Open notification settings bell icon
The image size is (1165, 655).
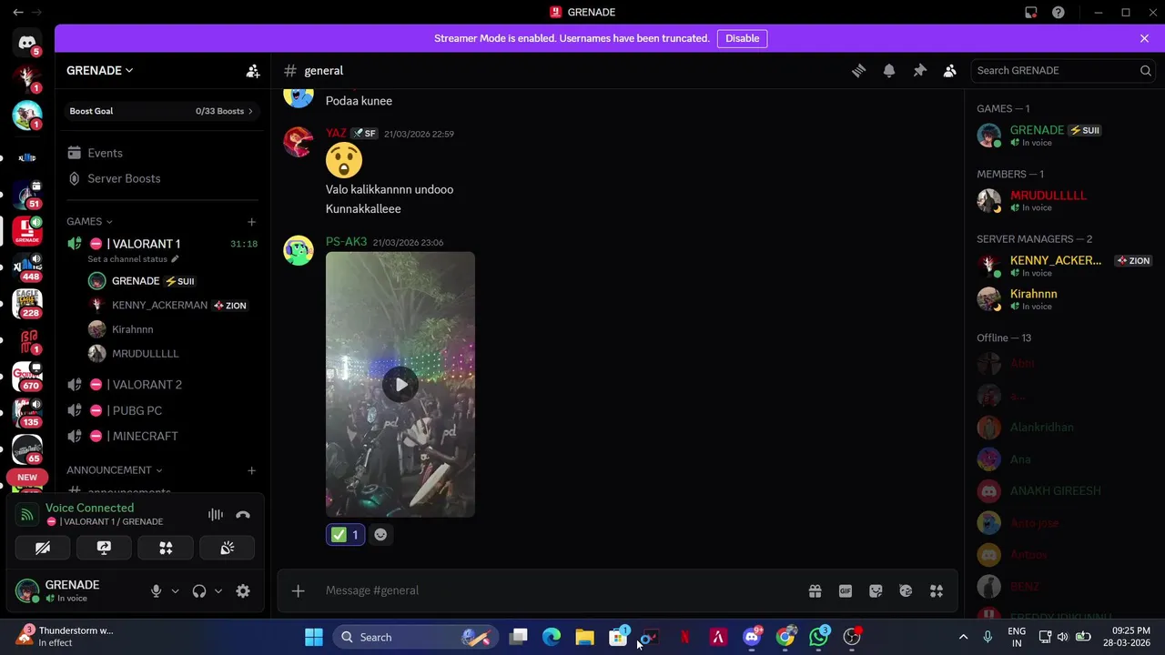click(x=889, y=70)
